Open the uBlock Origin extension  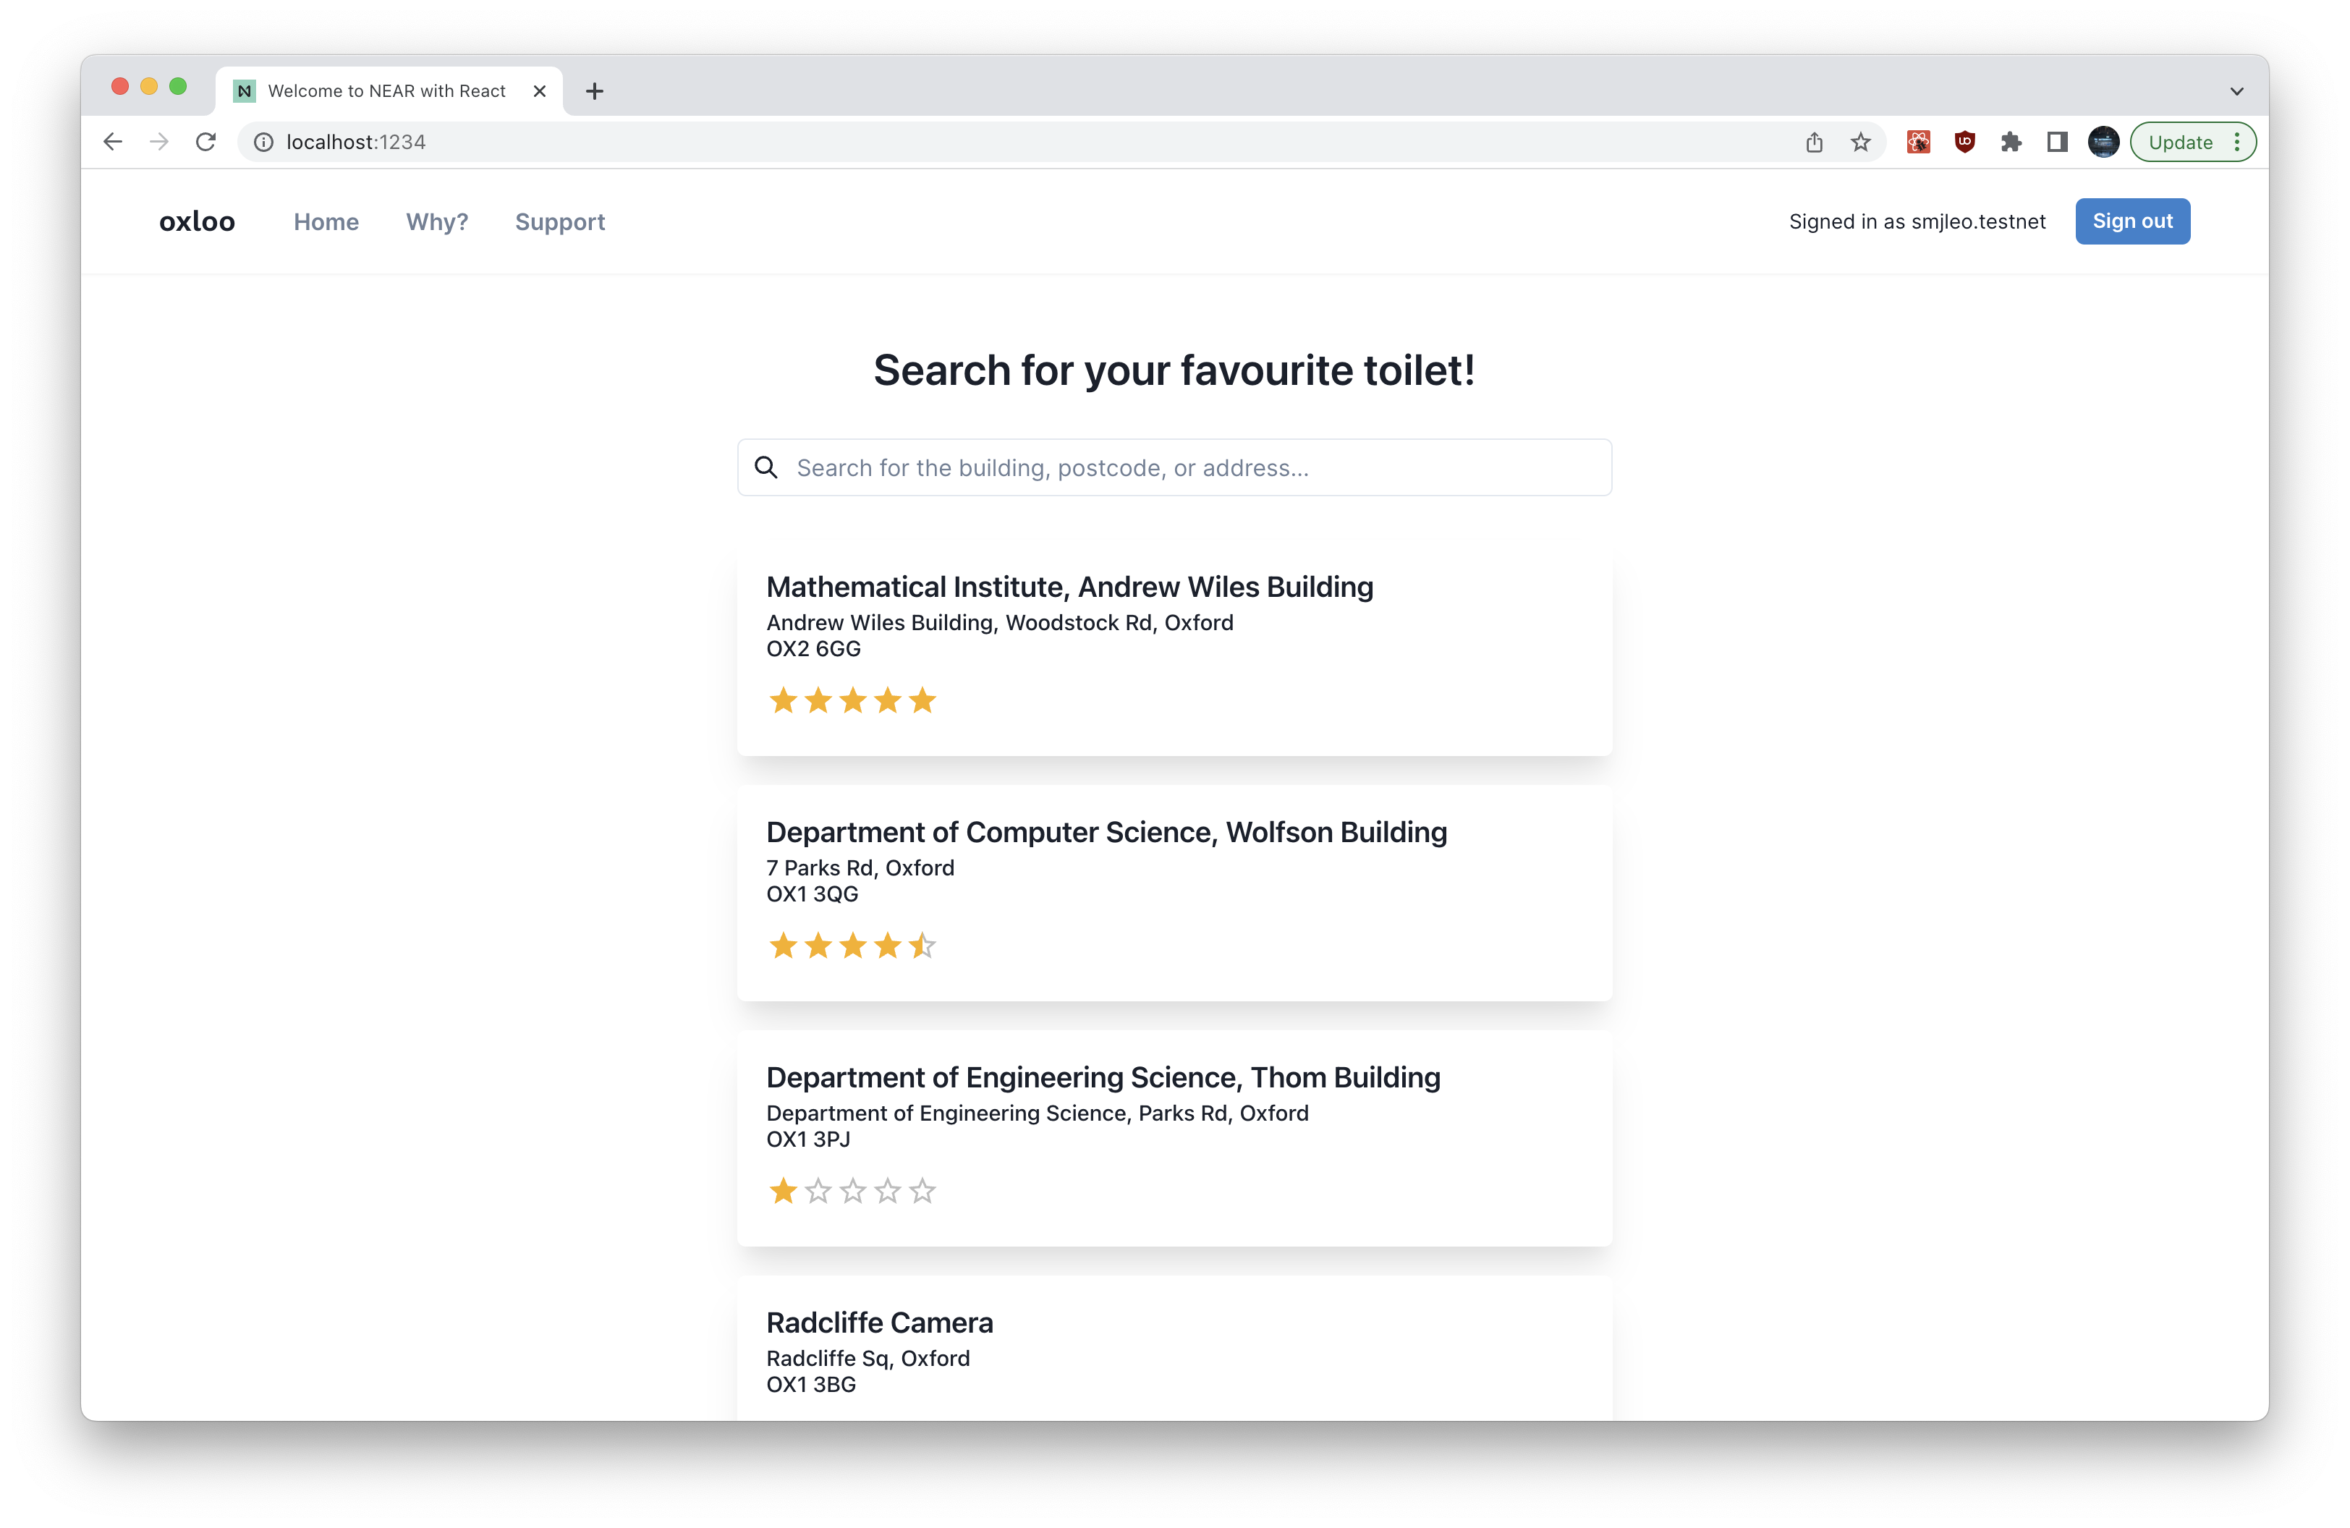[1965, 142]
